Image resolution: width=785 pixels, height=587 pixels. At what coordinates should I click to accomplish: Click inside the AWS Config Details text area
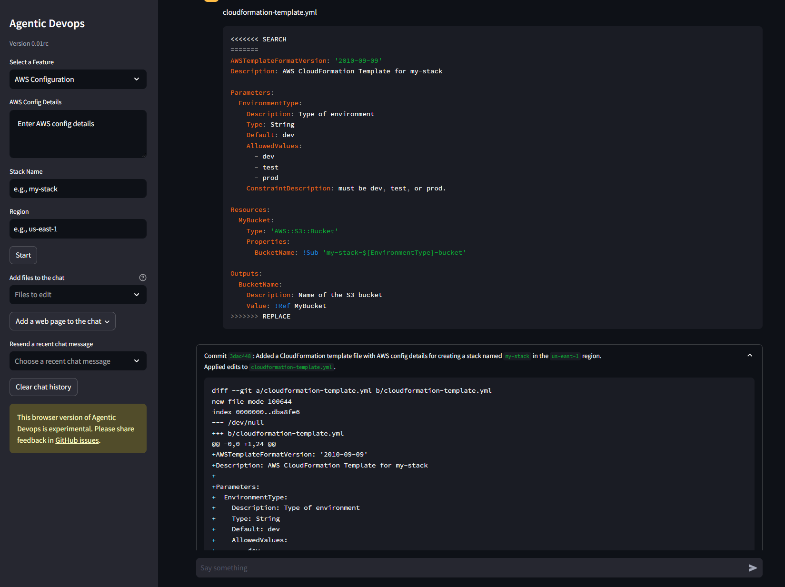tap(78, 134)
